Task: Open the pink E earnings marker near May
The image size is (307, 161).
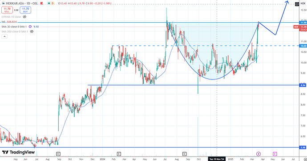Action: pyautogui.click(x=275, y=154)
